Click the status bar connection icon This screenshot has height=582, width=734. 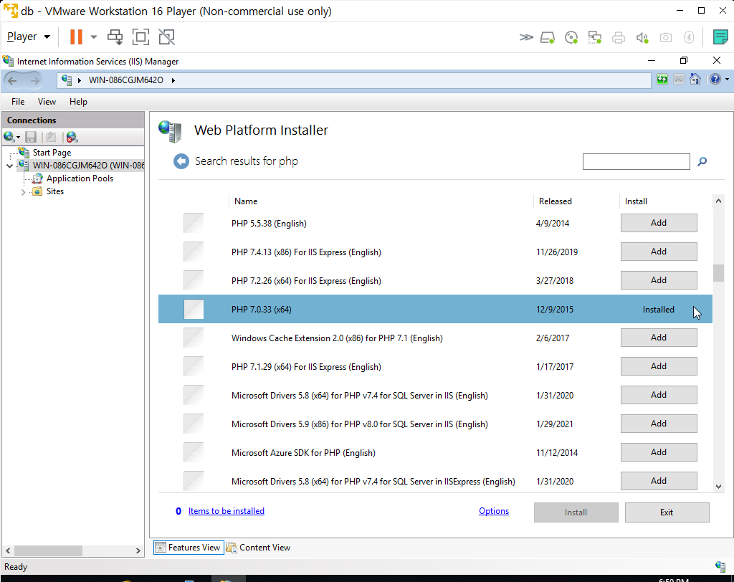pyautogui.click(x=720, y=566)
